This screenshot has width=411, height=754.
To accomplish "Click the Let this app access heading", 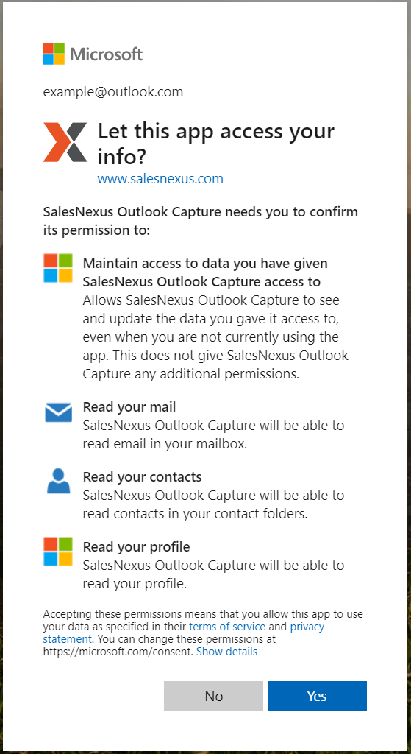I will [x=216, y=144].
